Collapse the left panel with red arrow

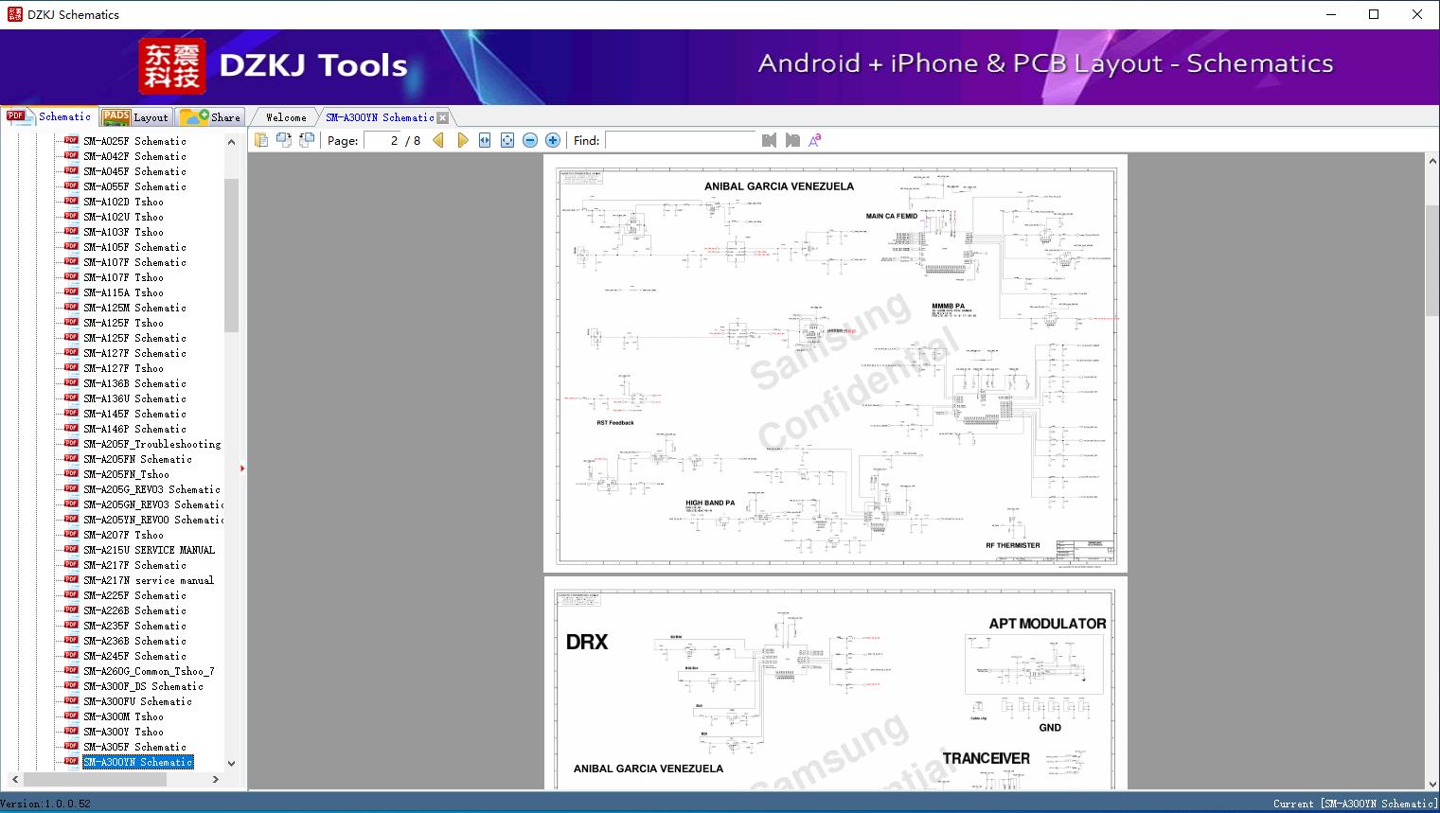pyautogui.click(x=242, y=468)
